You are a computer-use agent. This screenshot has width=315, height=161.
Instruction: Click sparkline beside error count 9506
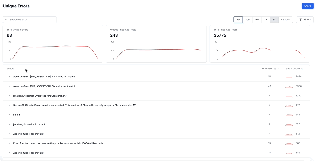click(x=289, y=87)
